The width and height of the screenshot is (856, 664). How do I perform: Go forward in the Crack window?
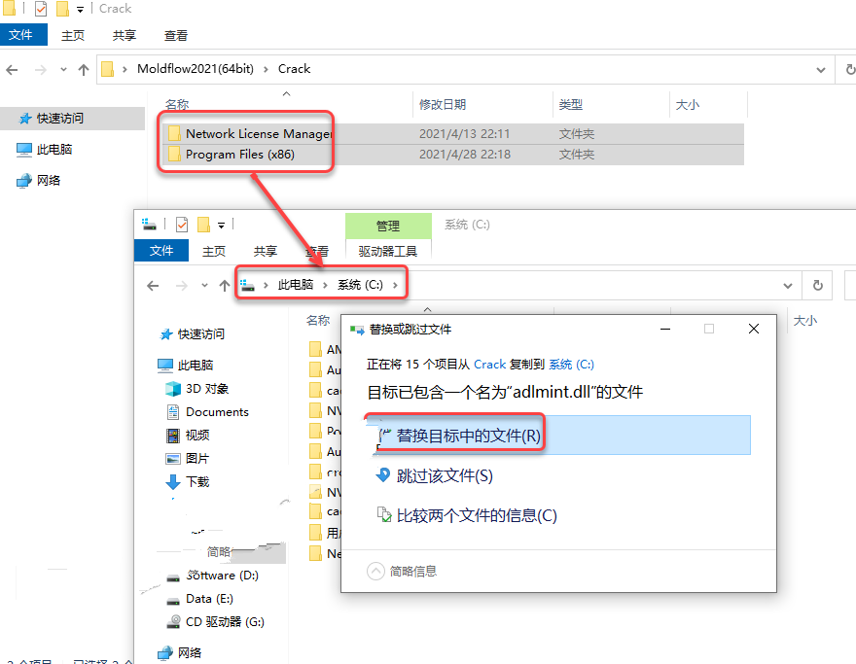coord(41,70)
